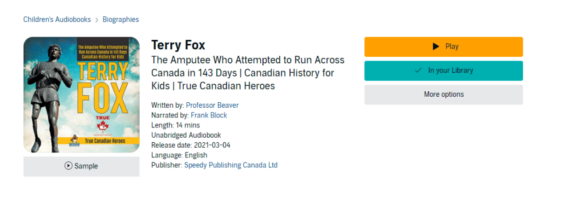Open the Children's Audiobooks breadcrumb

[x=57, y=20]
